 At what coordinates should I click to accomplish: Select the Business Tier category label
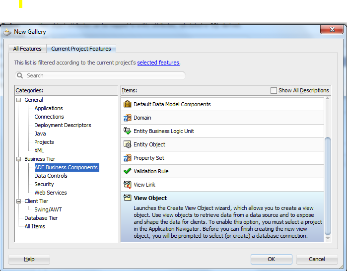click(40, 159)
